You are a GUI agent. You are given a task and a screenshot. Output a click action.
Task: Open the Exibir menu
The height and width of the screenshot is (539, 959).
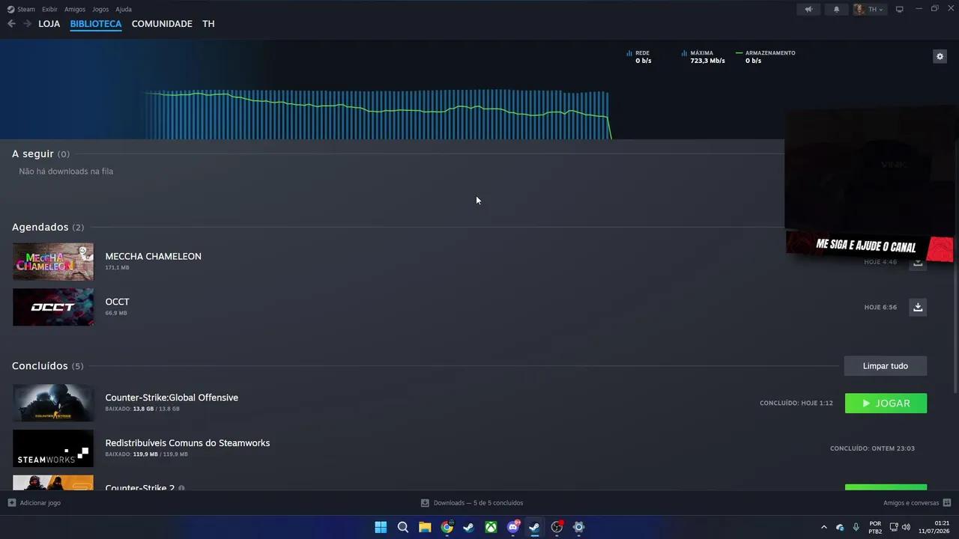49,9
